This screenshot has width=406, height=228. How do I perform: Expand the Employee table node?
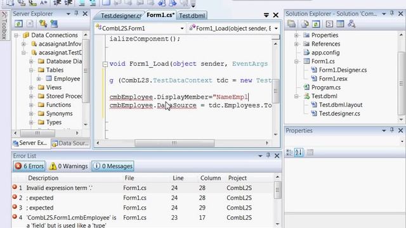click(x=39, y=79)
